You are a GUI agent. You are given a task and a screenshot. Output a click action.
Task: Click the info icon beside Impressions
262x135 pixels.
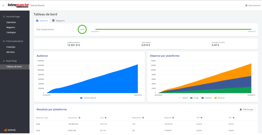pos(80,118)
